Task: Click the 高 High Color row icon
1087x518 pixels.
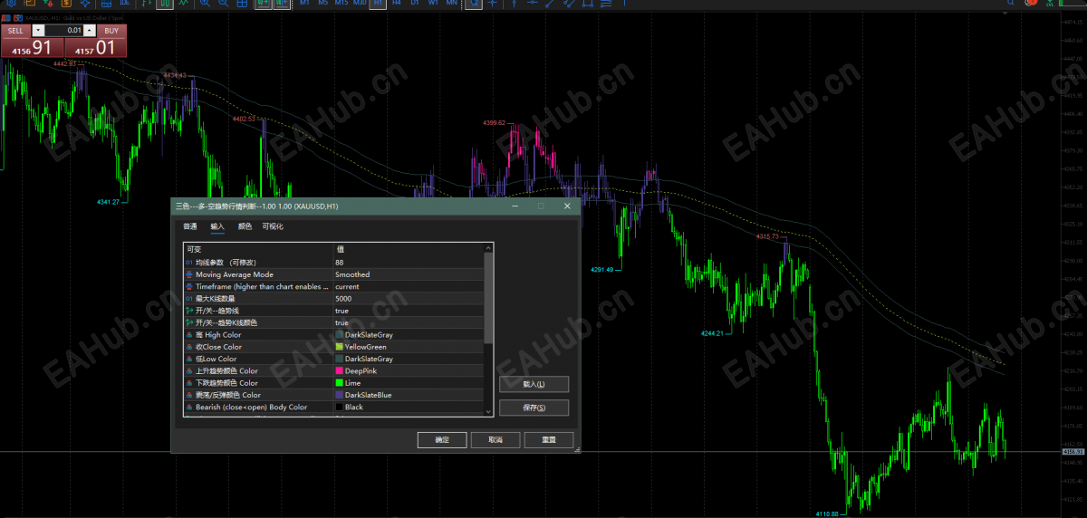Action: pyautogui.click(x=189, y=335)
